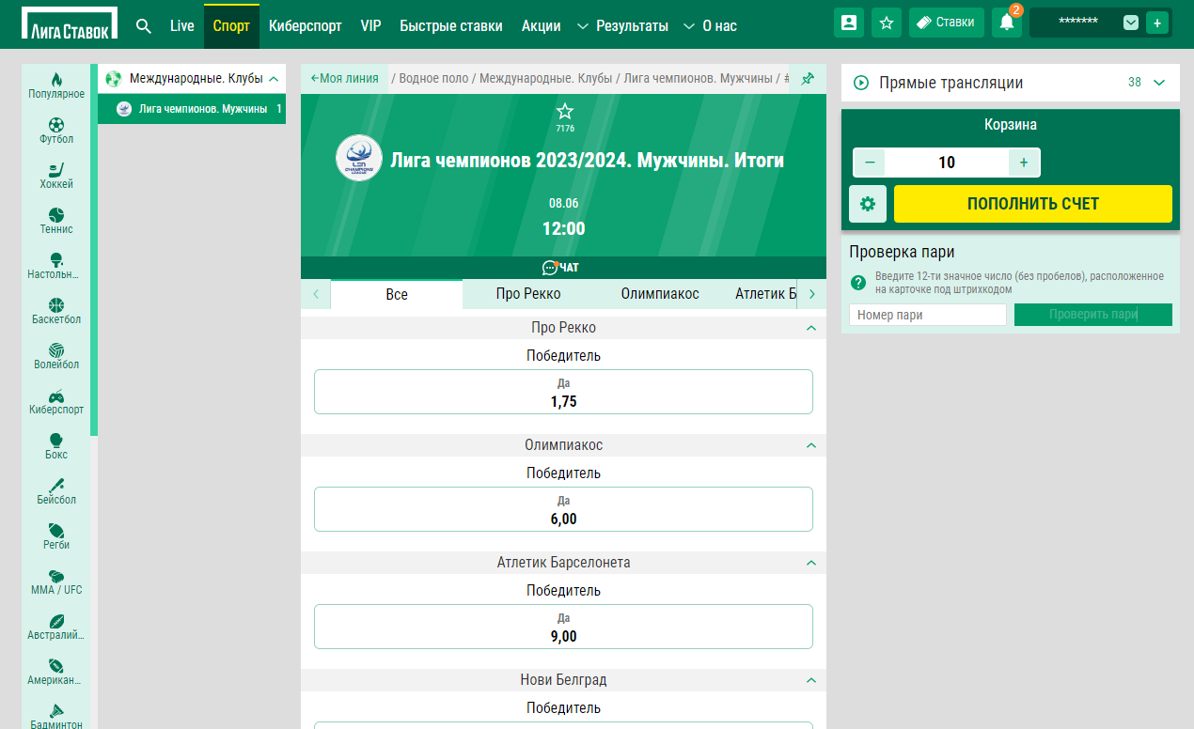Select Американский футбол sport icon

pos(56,671)
